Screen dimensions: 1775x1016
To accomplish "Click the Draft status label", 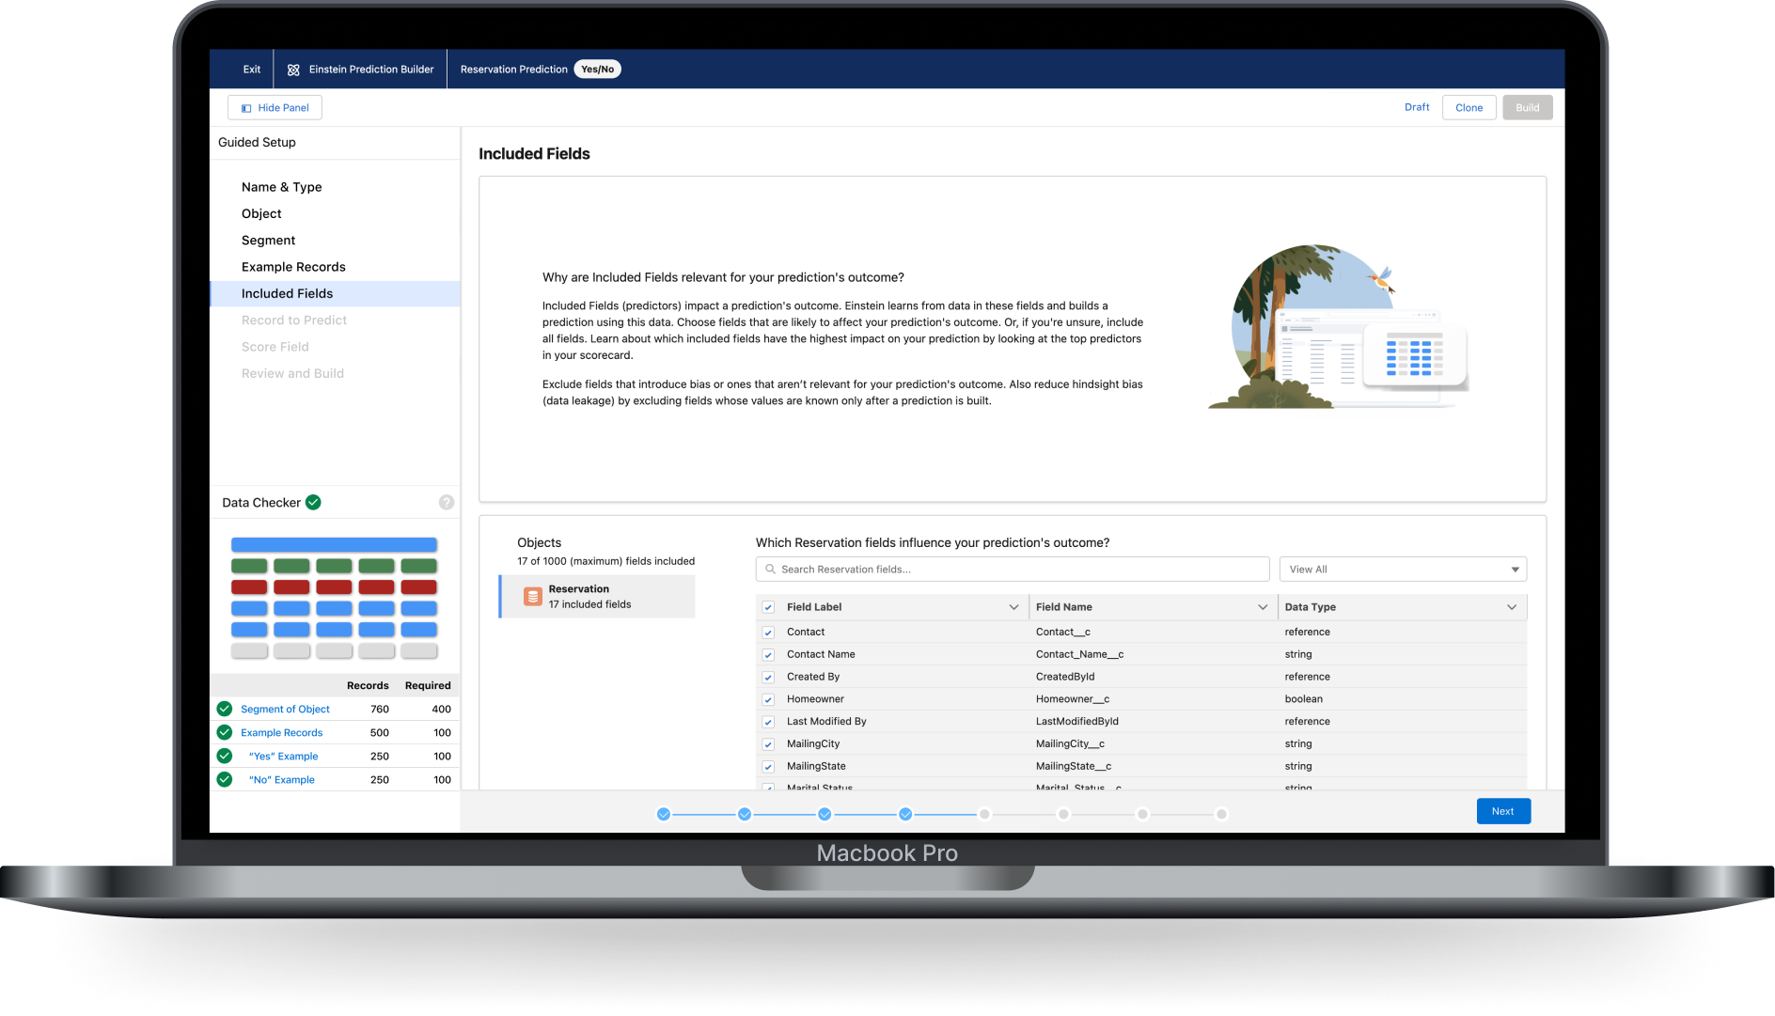I will tap(1417, 107).
